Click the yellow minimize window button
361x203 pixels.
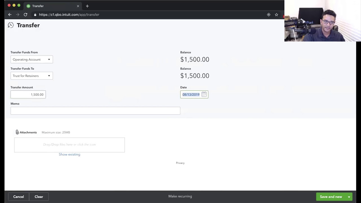[14, 5]
